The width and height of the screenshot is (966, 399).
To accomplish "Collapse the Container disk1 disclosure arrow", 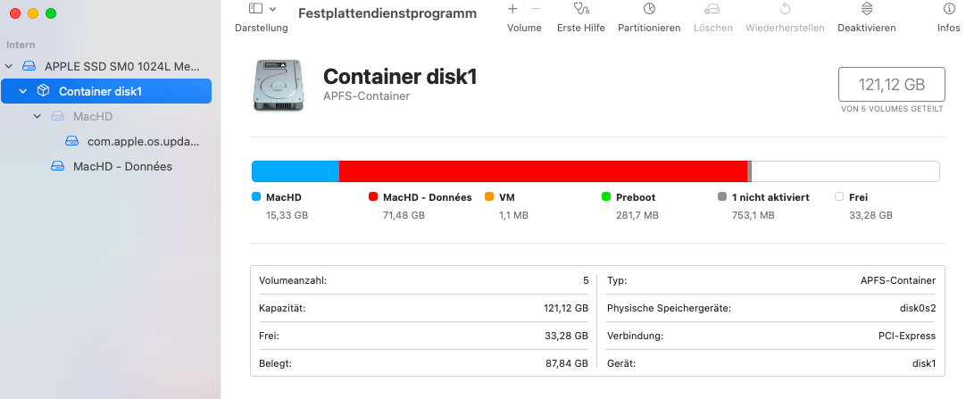I will [23, 91].
